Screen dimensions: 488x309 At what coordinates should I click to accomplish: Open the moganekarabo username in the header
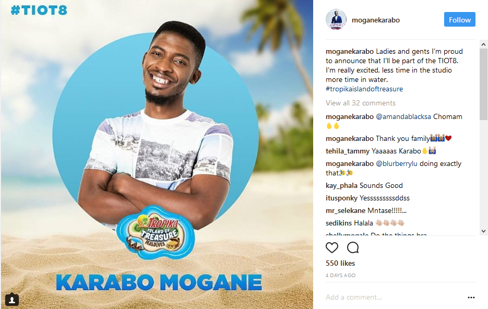(376, 20)
